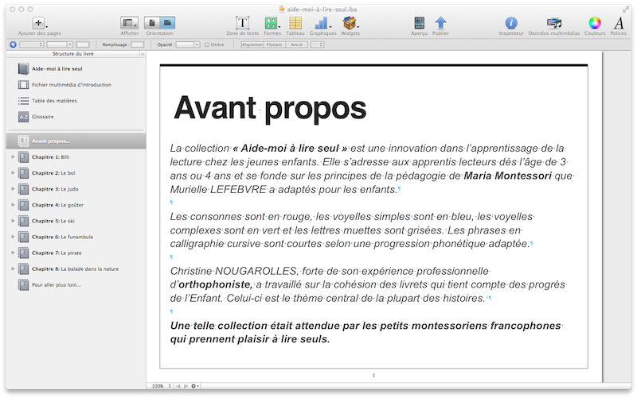Click the Avant propos heading text

270,109
